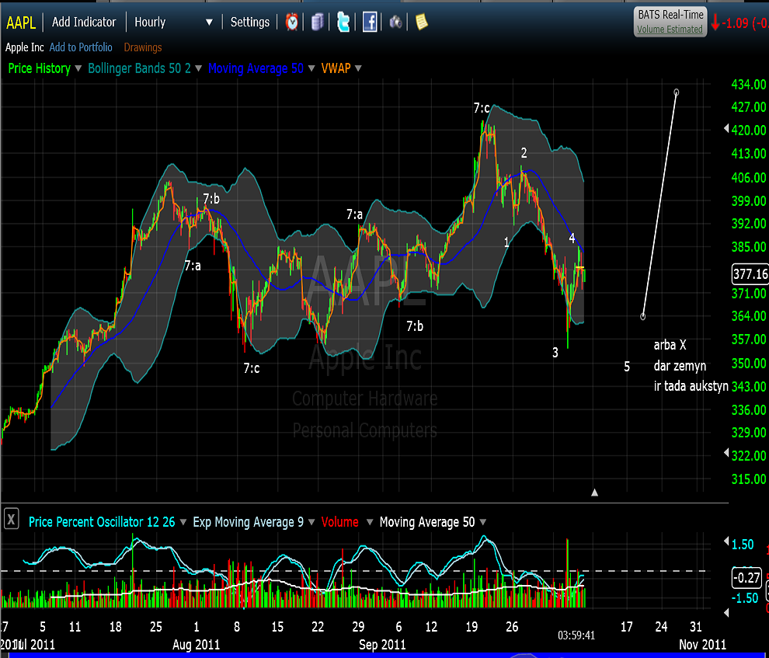This screenshot has height=658, width=769.
Task: Click the Price History label
Action: 40,68
